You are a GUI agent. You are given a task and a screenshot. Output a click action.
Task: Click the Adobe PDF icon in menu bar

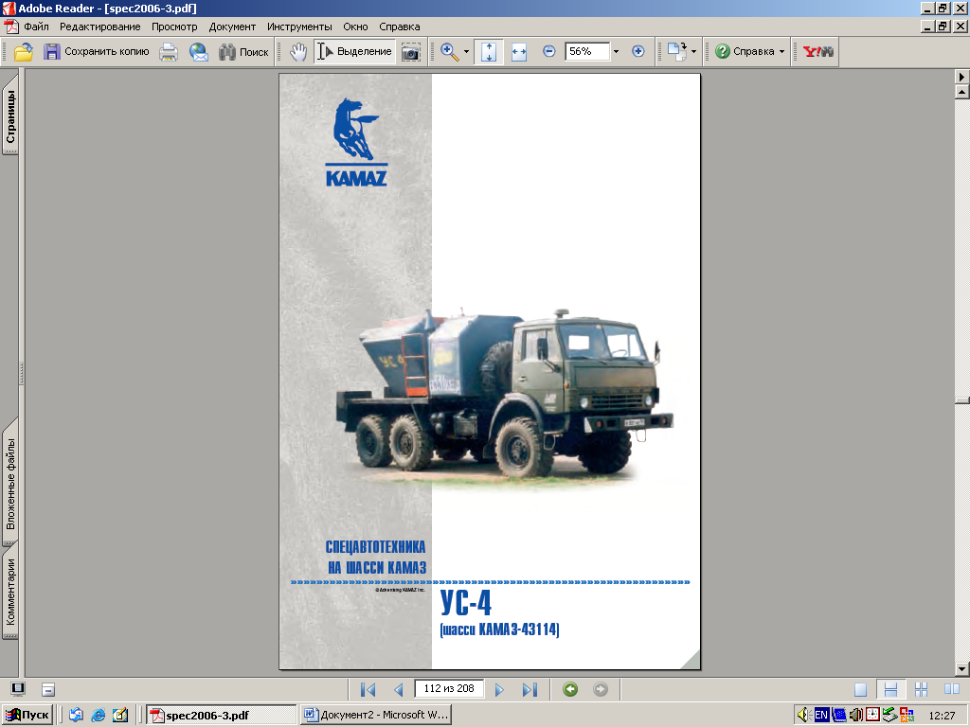pos(11,27)
